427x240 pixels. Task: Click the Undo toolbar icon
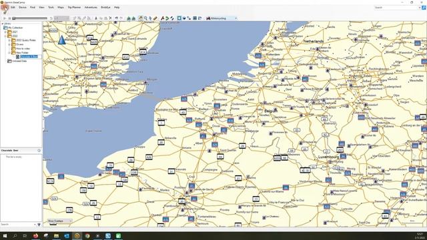117,18
